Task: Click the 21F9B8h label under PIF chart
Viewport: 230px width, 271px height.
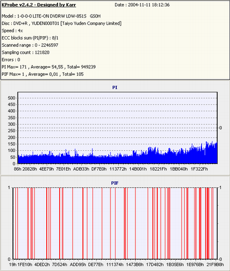Action: [x=215, y=265]
